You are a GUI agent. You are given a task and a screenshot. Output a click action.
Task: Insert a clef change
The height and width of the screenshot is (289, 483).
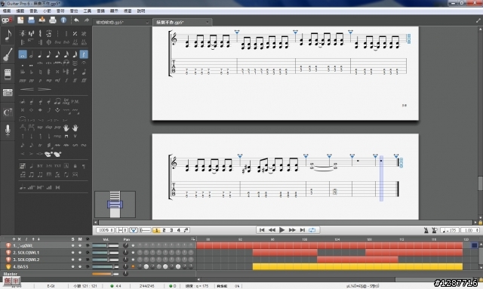22,33
